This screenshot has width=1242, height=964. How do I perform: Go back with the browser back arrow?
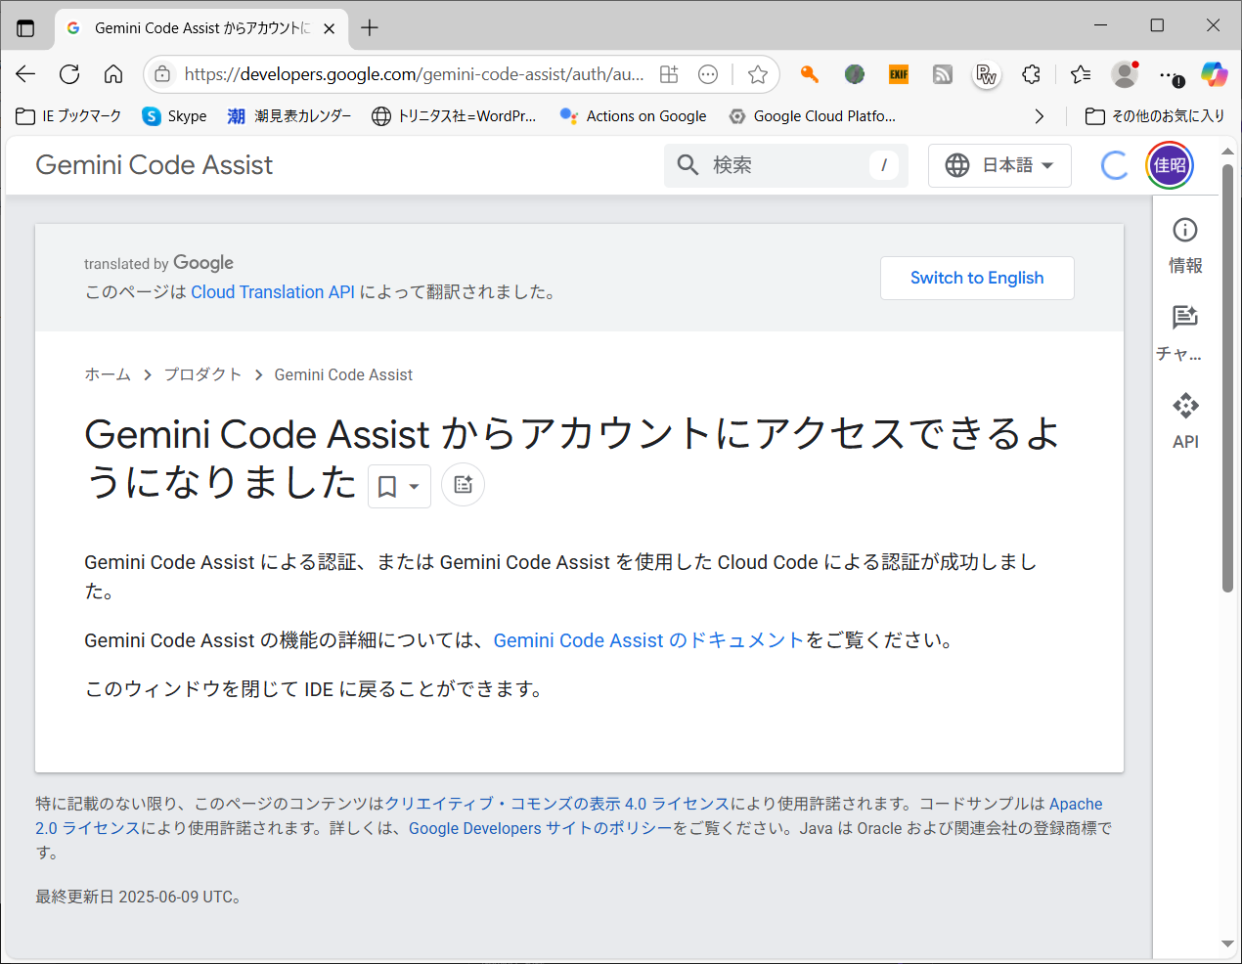point(25,74)
